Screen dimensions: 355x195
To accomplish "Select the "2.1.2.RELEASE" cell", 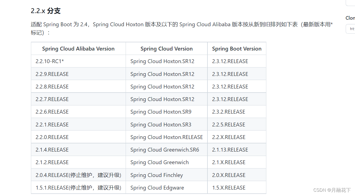I will (x=78, y=162).
